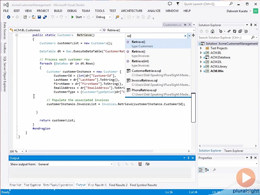The height and width of the screenshot is (195, 260).
Task: Click the Clear All Output icon
Action: (x=140, y=164)
